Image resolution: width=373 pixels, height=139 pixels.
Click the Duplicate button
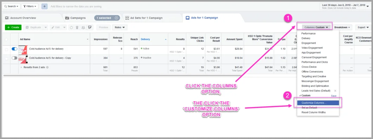[x=33, y=27]
